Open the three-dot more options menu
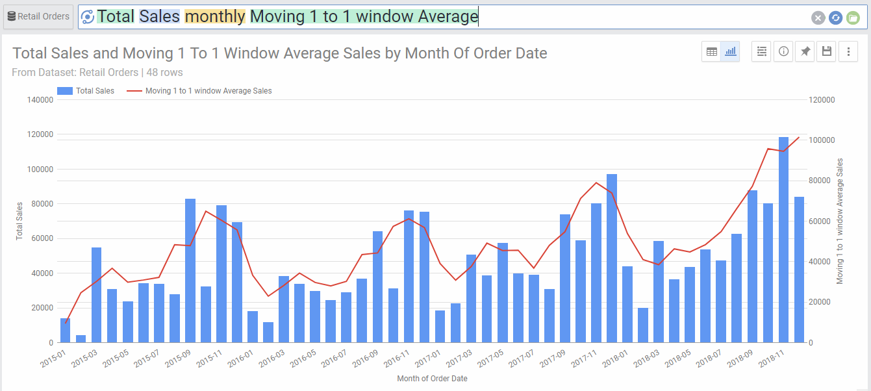 point(848,52)
